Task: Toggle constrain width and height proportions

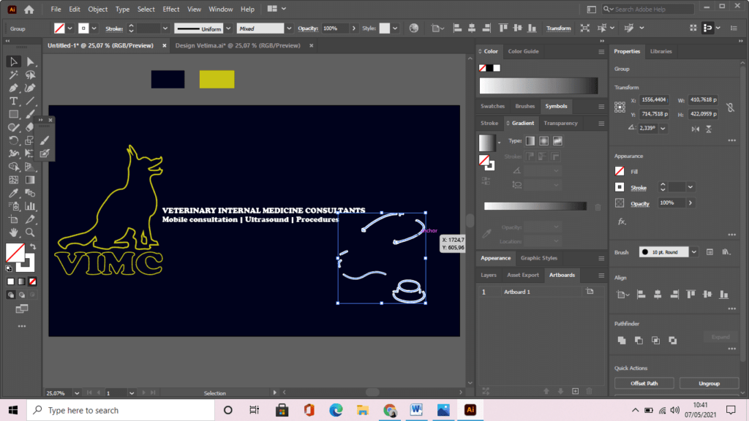Action: (x=731, y=107)
